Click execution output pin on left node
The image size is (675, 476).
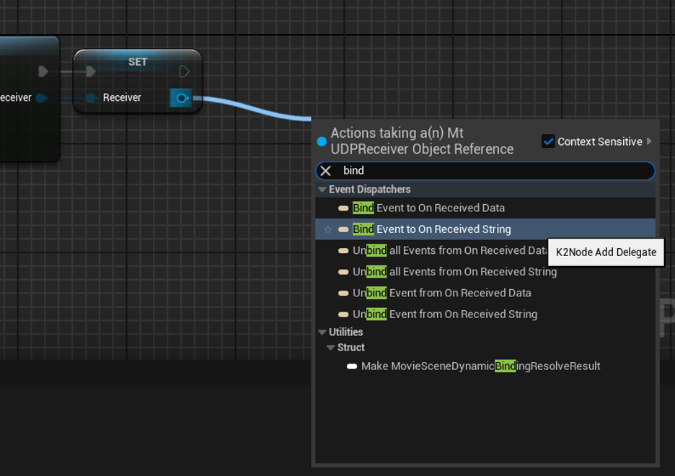point(43,71)
